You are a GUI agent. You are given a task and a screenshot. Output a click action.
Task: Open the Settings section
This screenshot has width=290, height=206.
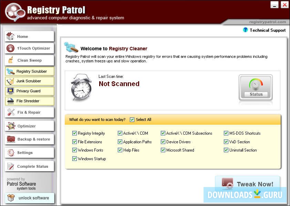[x=29, y=153]
